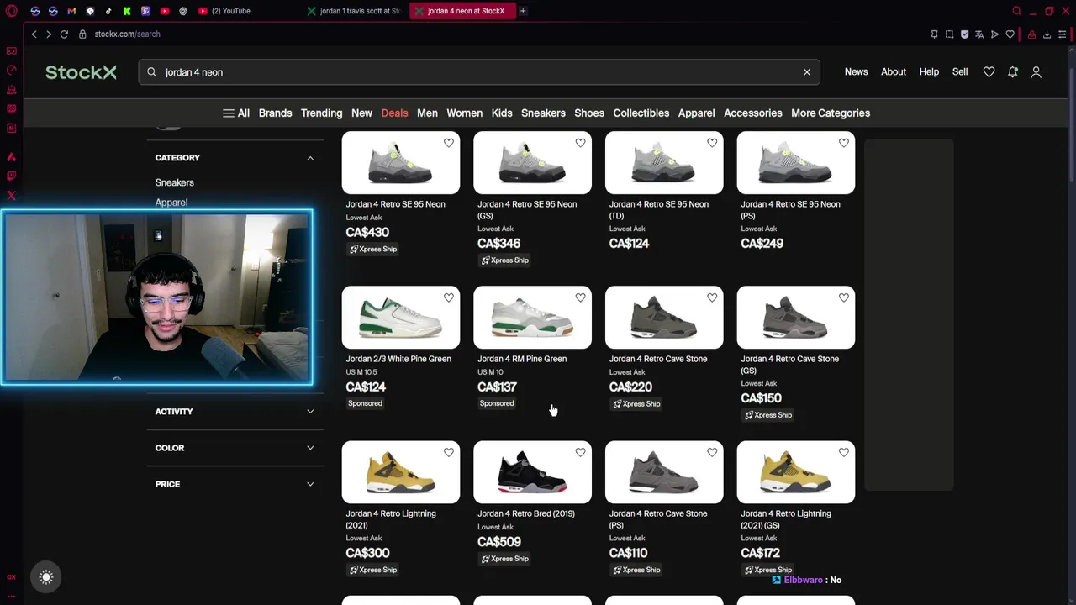Image resolution: width=1076 pixels, height=605 pixels.
Task: Switch to the (2) YouTube tab
Action: click(225, 11)
